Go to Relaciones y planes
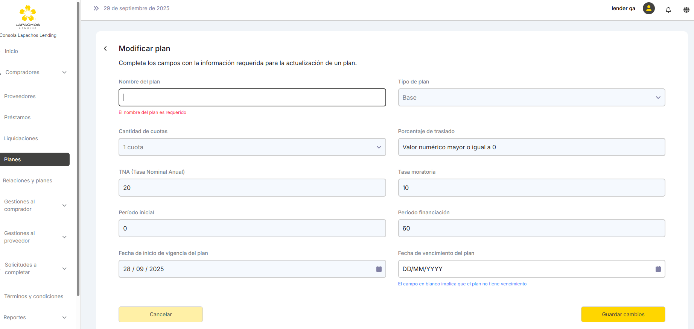Screen dimensions: 694x329 click(27, 180)
